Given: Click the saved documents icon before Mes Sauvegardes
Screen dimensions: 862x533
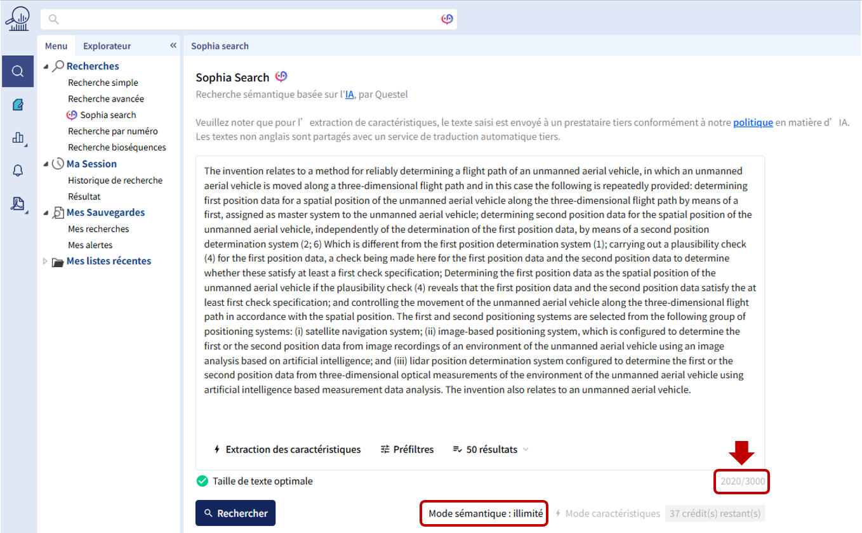Looking at the screenshot, I should [58, 213].
